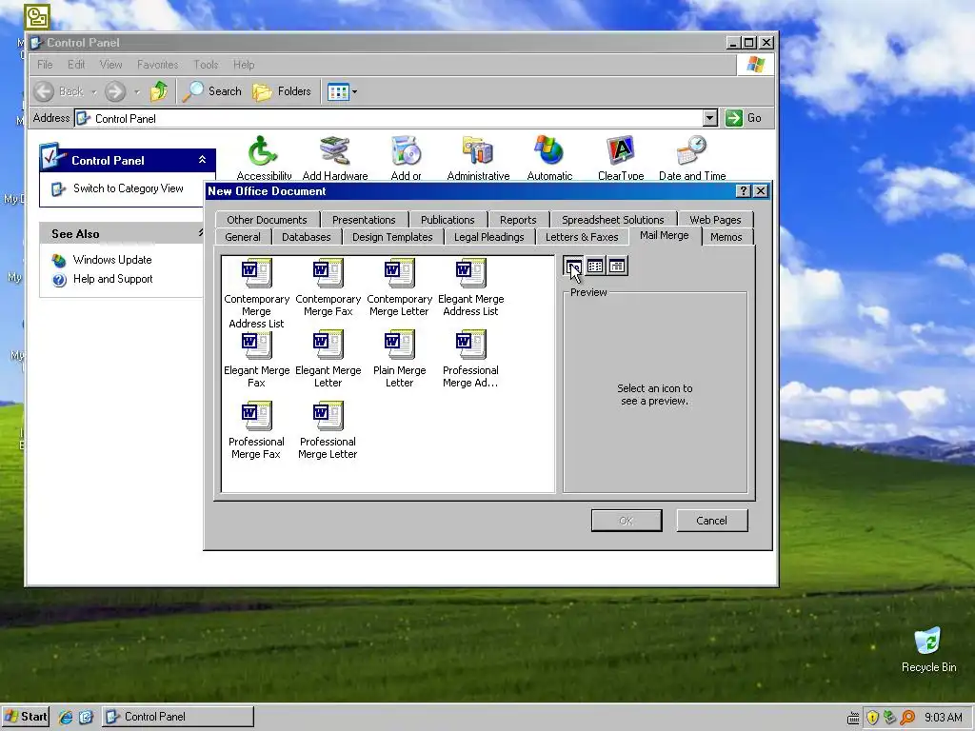
Task: Toggle the Folders toolbar button
Action: click(x=282, y=91)
